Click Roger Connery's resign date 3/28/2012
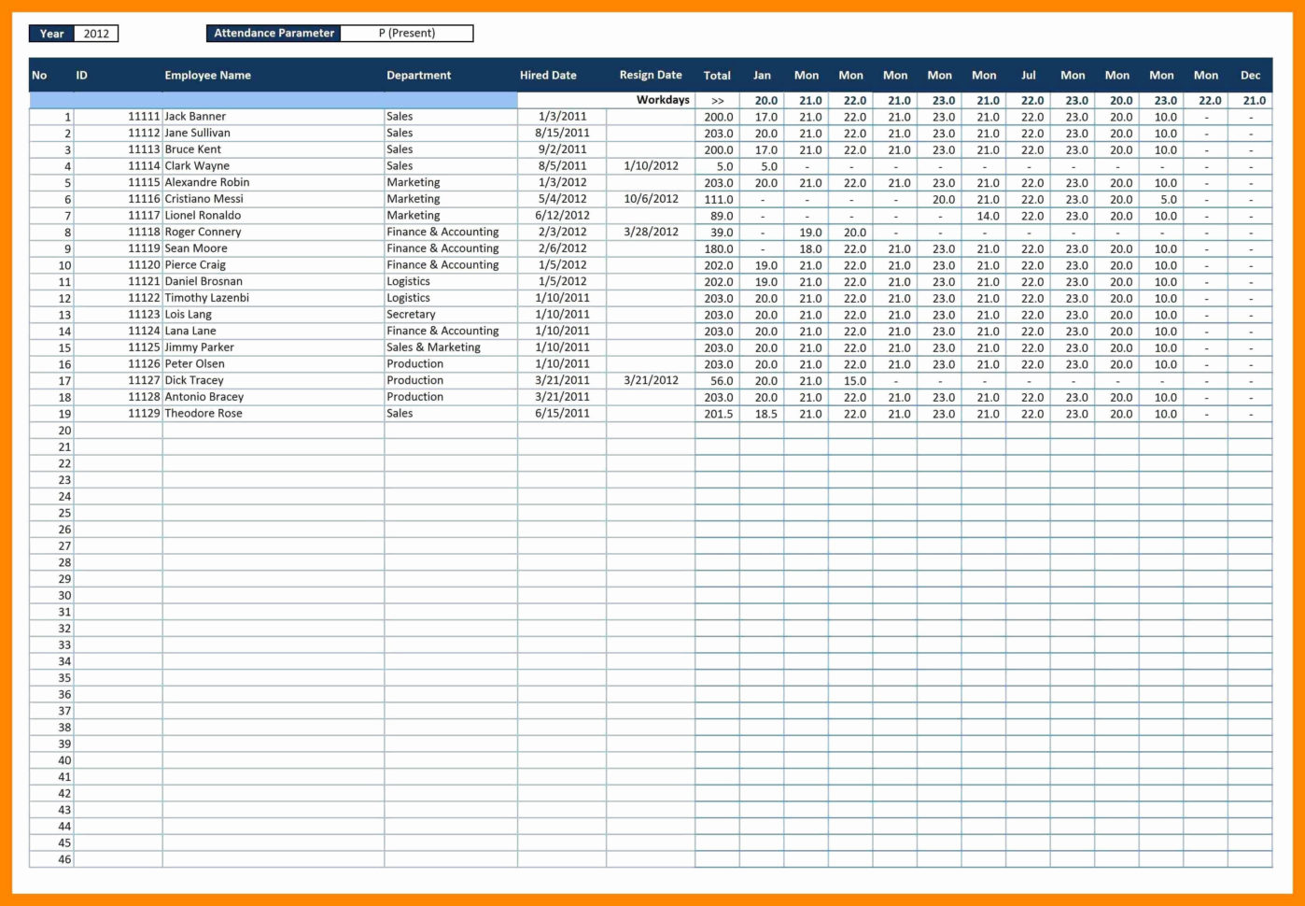 tap(650, 231)
